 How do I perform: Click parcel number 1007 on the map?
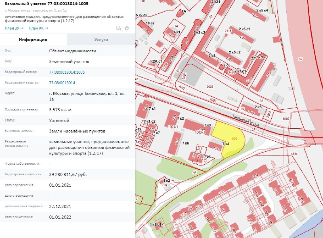pyautogui.click(x=286, y=119)
